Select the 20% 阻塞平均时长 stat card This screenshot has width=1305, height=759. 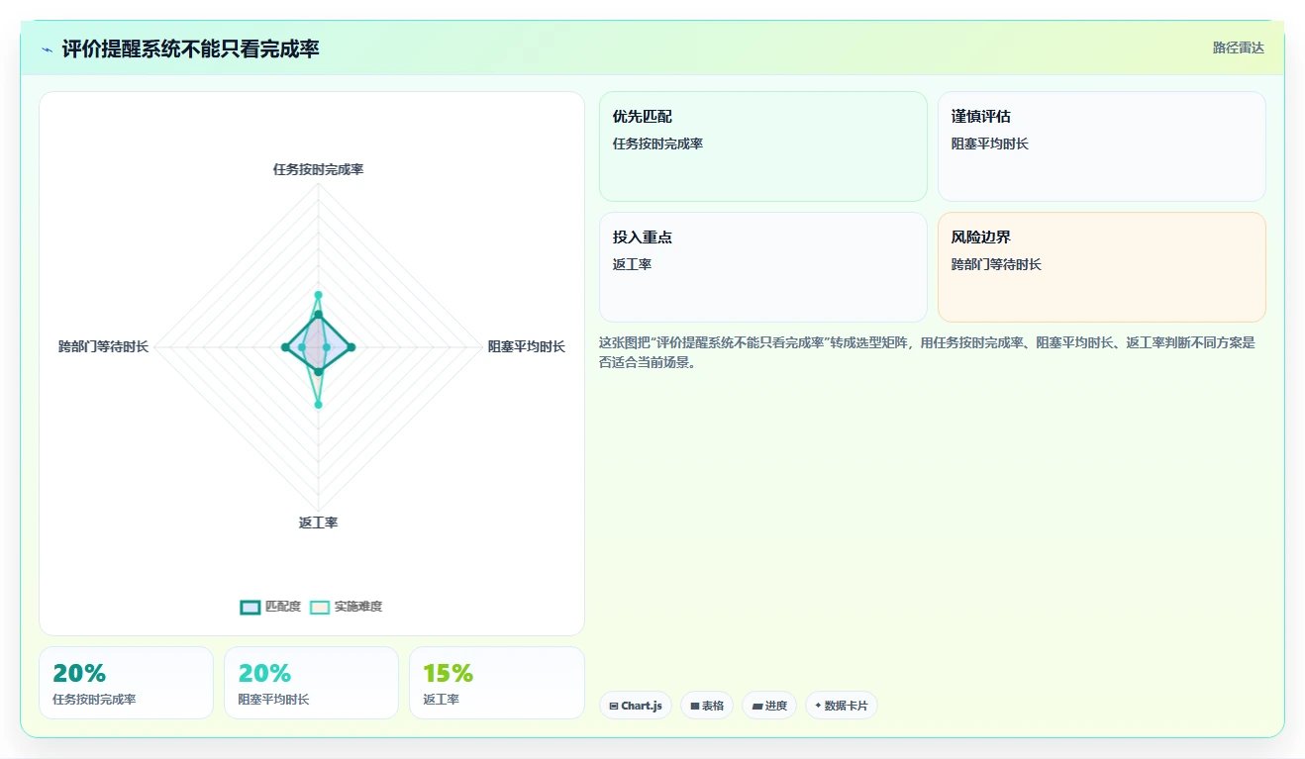coord(311,683)
